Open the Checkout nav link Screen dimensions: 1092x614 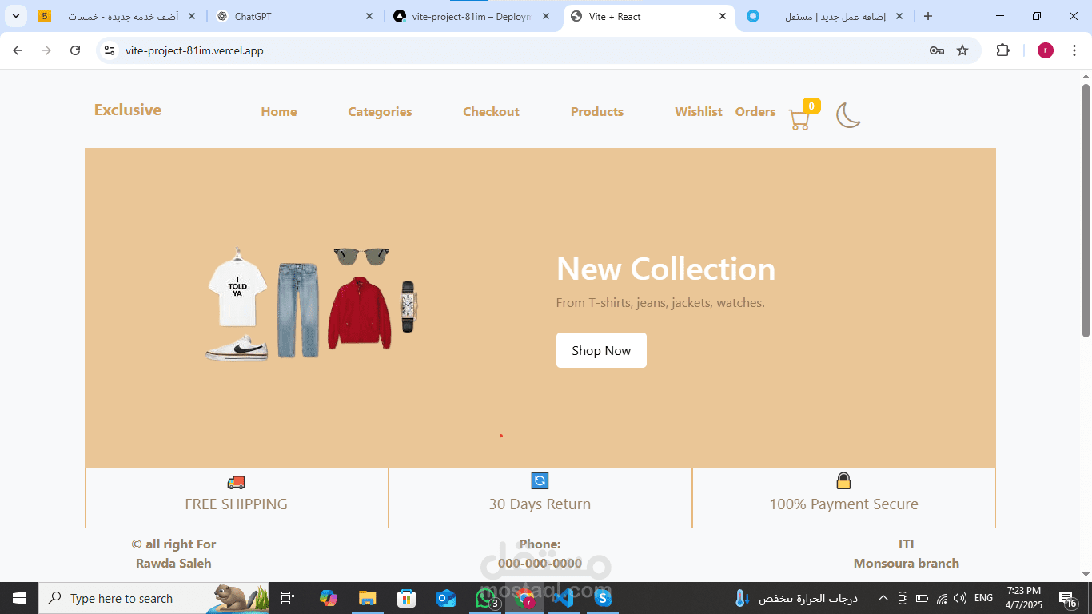click(491, 112)
